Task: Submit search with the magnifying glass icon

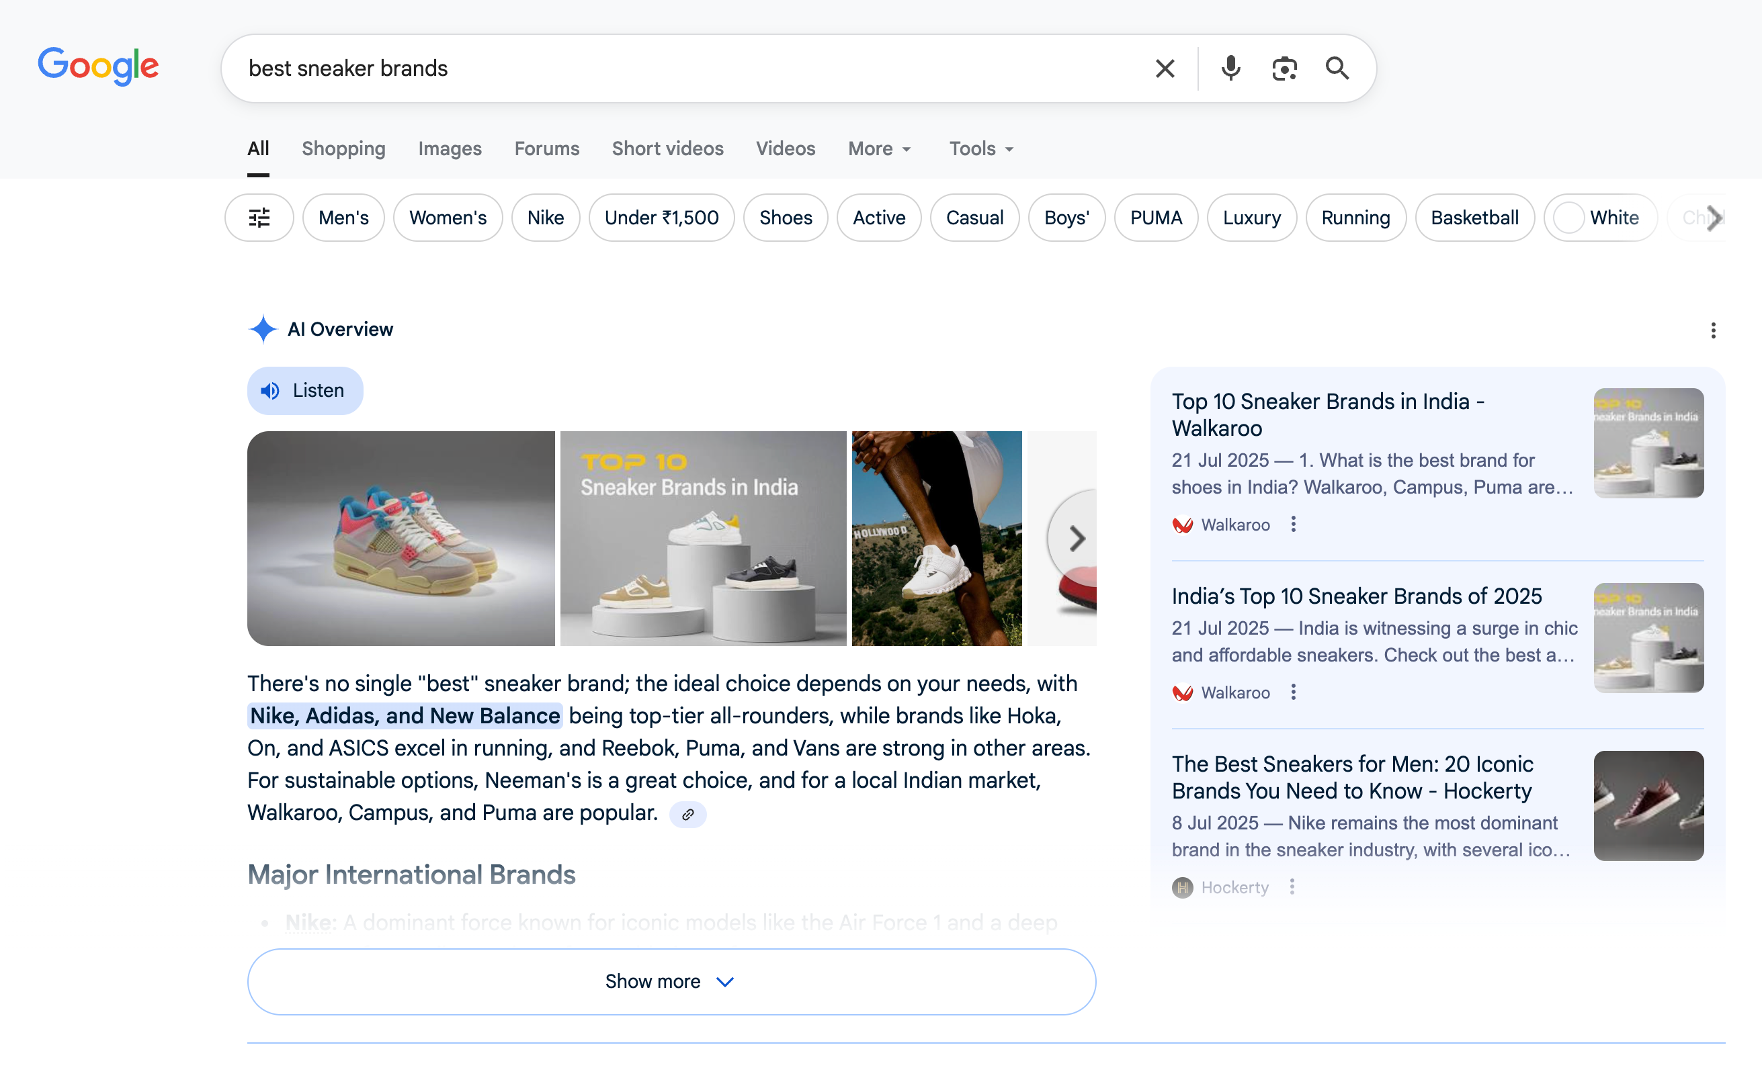Action: pyautogui.click(x=1337, y=69)
